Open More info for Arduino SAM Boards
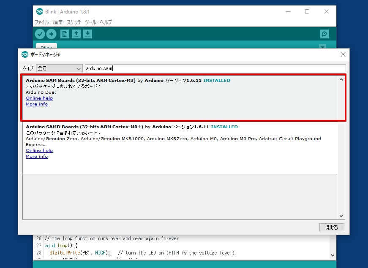 (37, 104)
